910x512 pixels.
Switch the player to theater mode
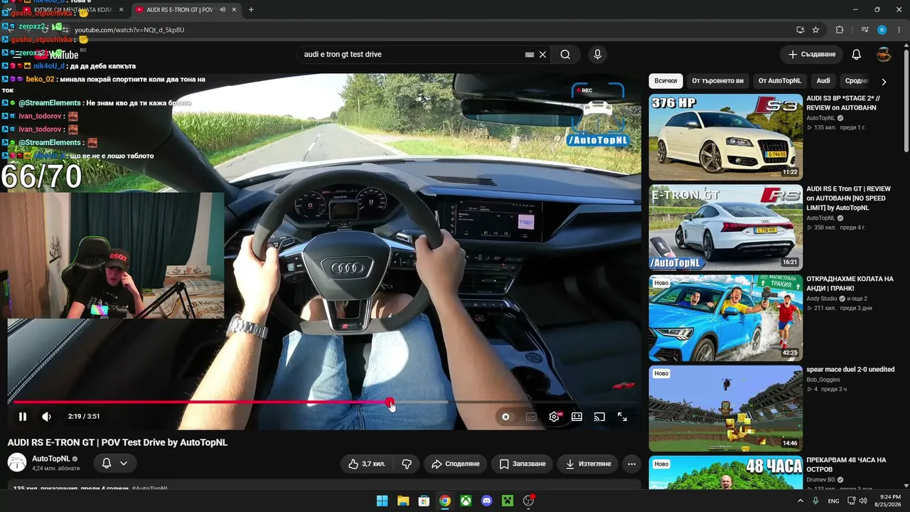tap(577, 417)
